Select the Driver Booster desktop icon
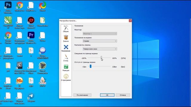Screen dimensions: 191x107 (31, 23)
